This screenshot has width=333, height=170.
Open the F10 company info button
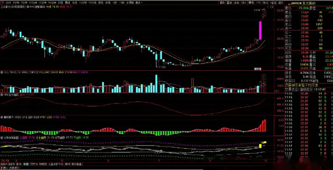259,3
